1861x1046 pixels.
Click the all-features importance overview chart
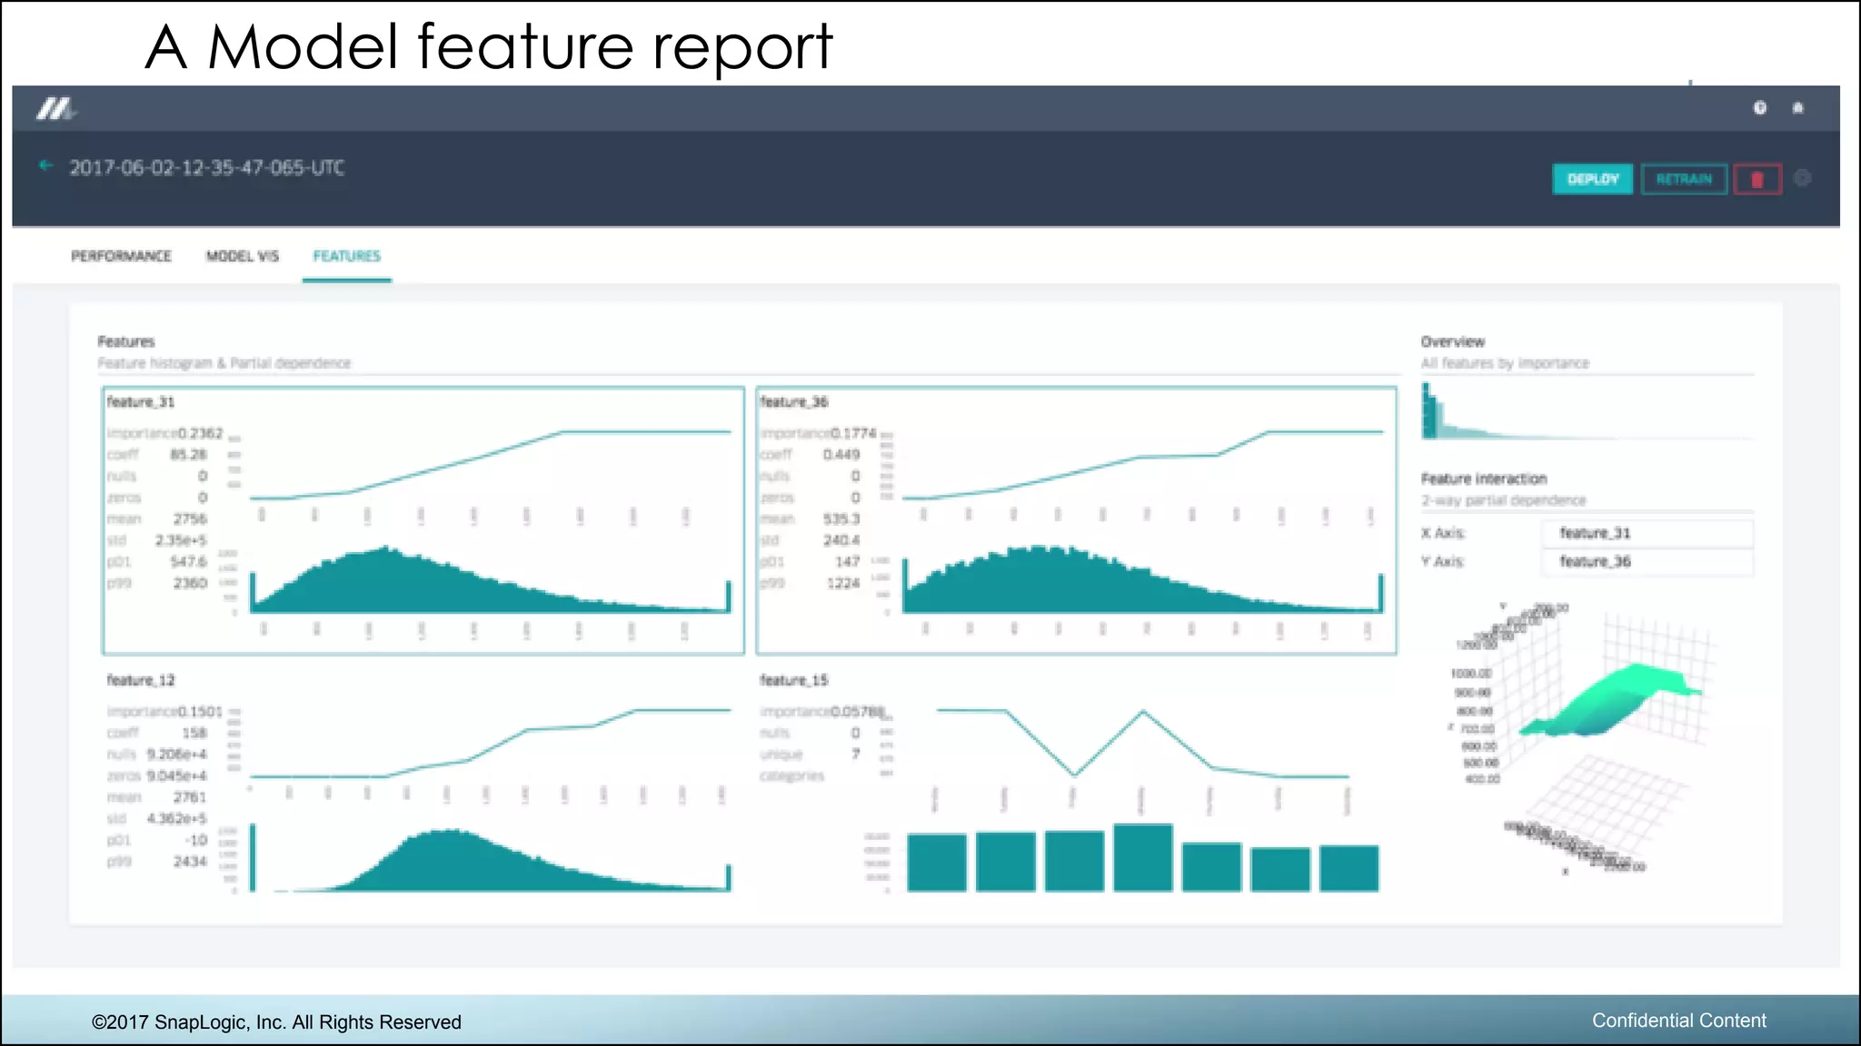coord(1587,410)
